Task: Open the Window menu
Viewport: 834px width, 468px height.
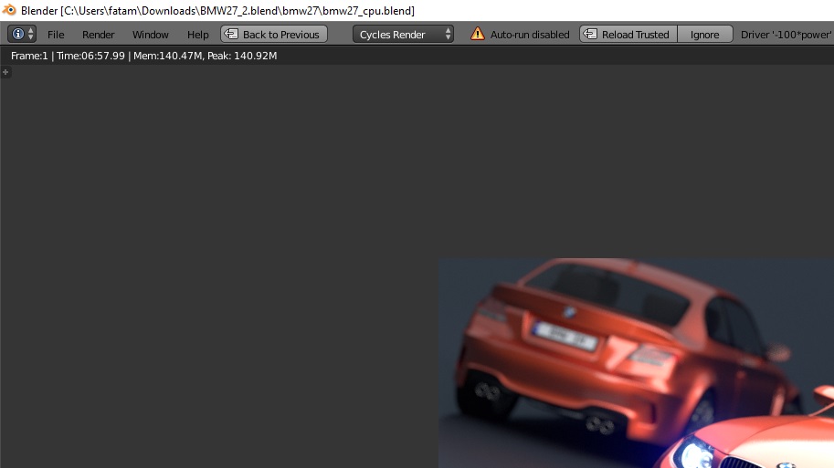Action: pyautogui.click(x=150, y=35)
